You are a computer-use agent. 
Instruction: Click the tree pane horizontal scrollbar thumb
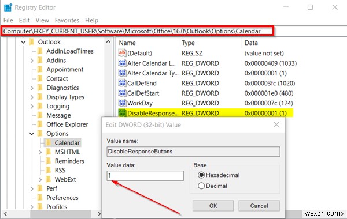(x=60, y=213)
